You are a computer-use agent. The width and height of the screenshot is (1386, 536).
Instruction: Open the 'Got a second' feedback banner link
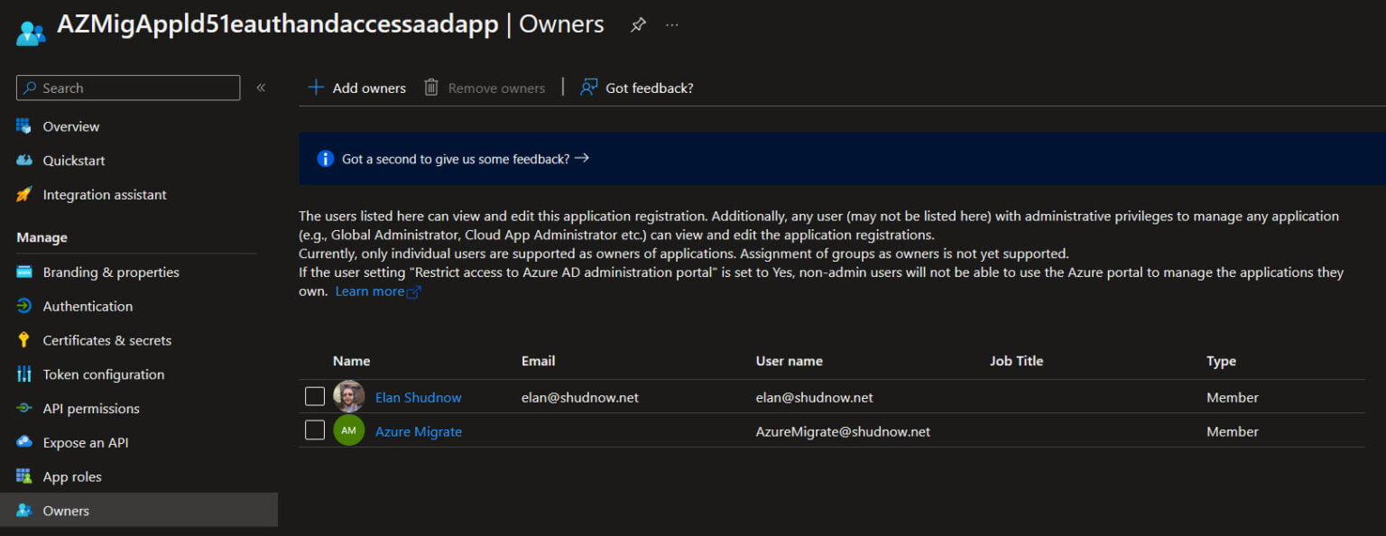point(466,159)
